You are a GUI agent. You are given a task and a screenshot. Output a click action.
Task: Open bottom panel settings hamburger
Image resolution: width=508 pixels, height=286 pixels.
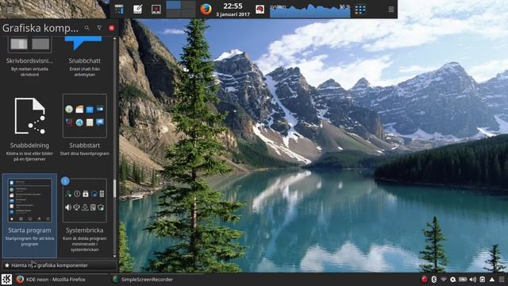point(502,279)
